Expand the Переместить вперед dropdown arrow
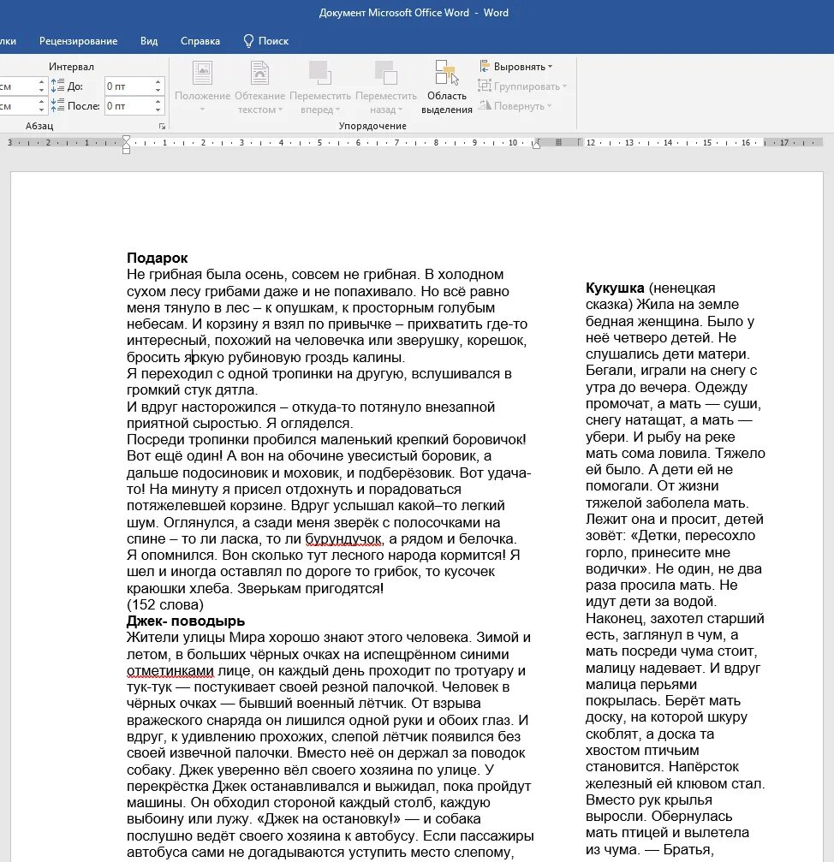 point(337,110)
